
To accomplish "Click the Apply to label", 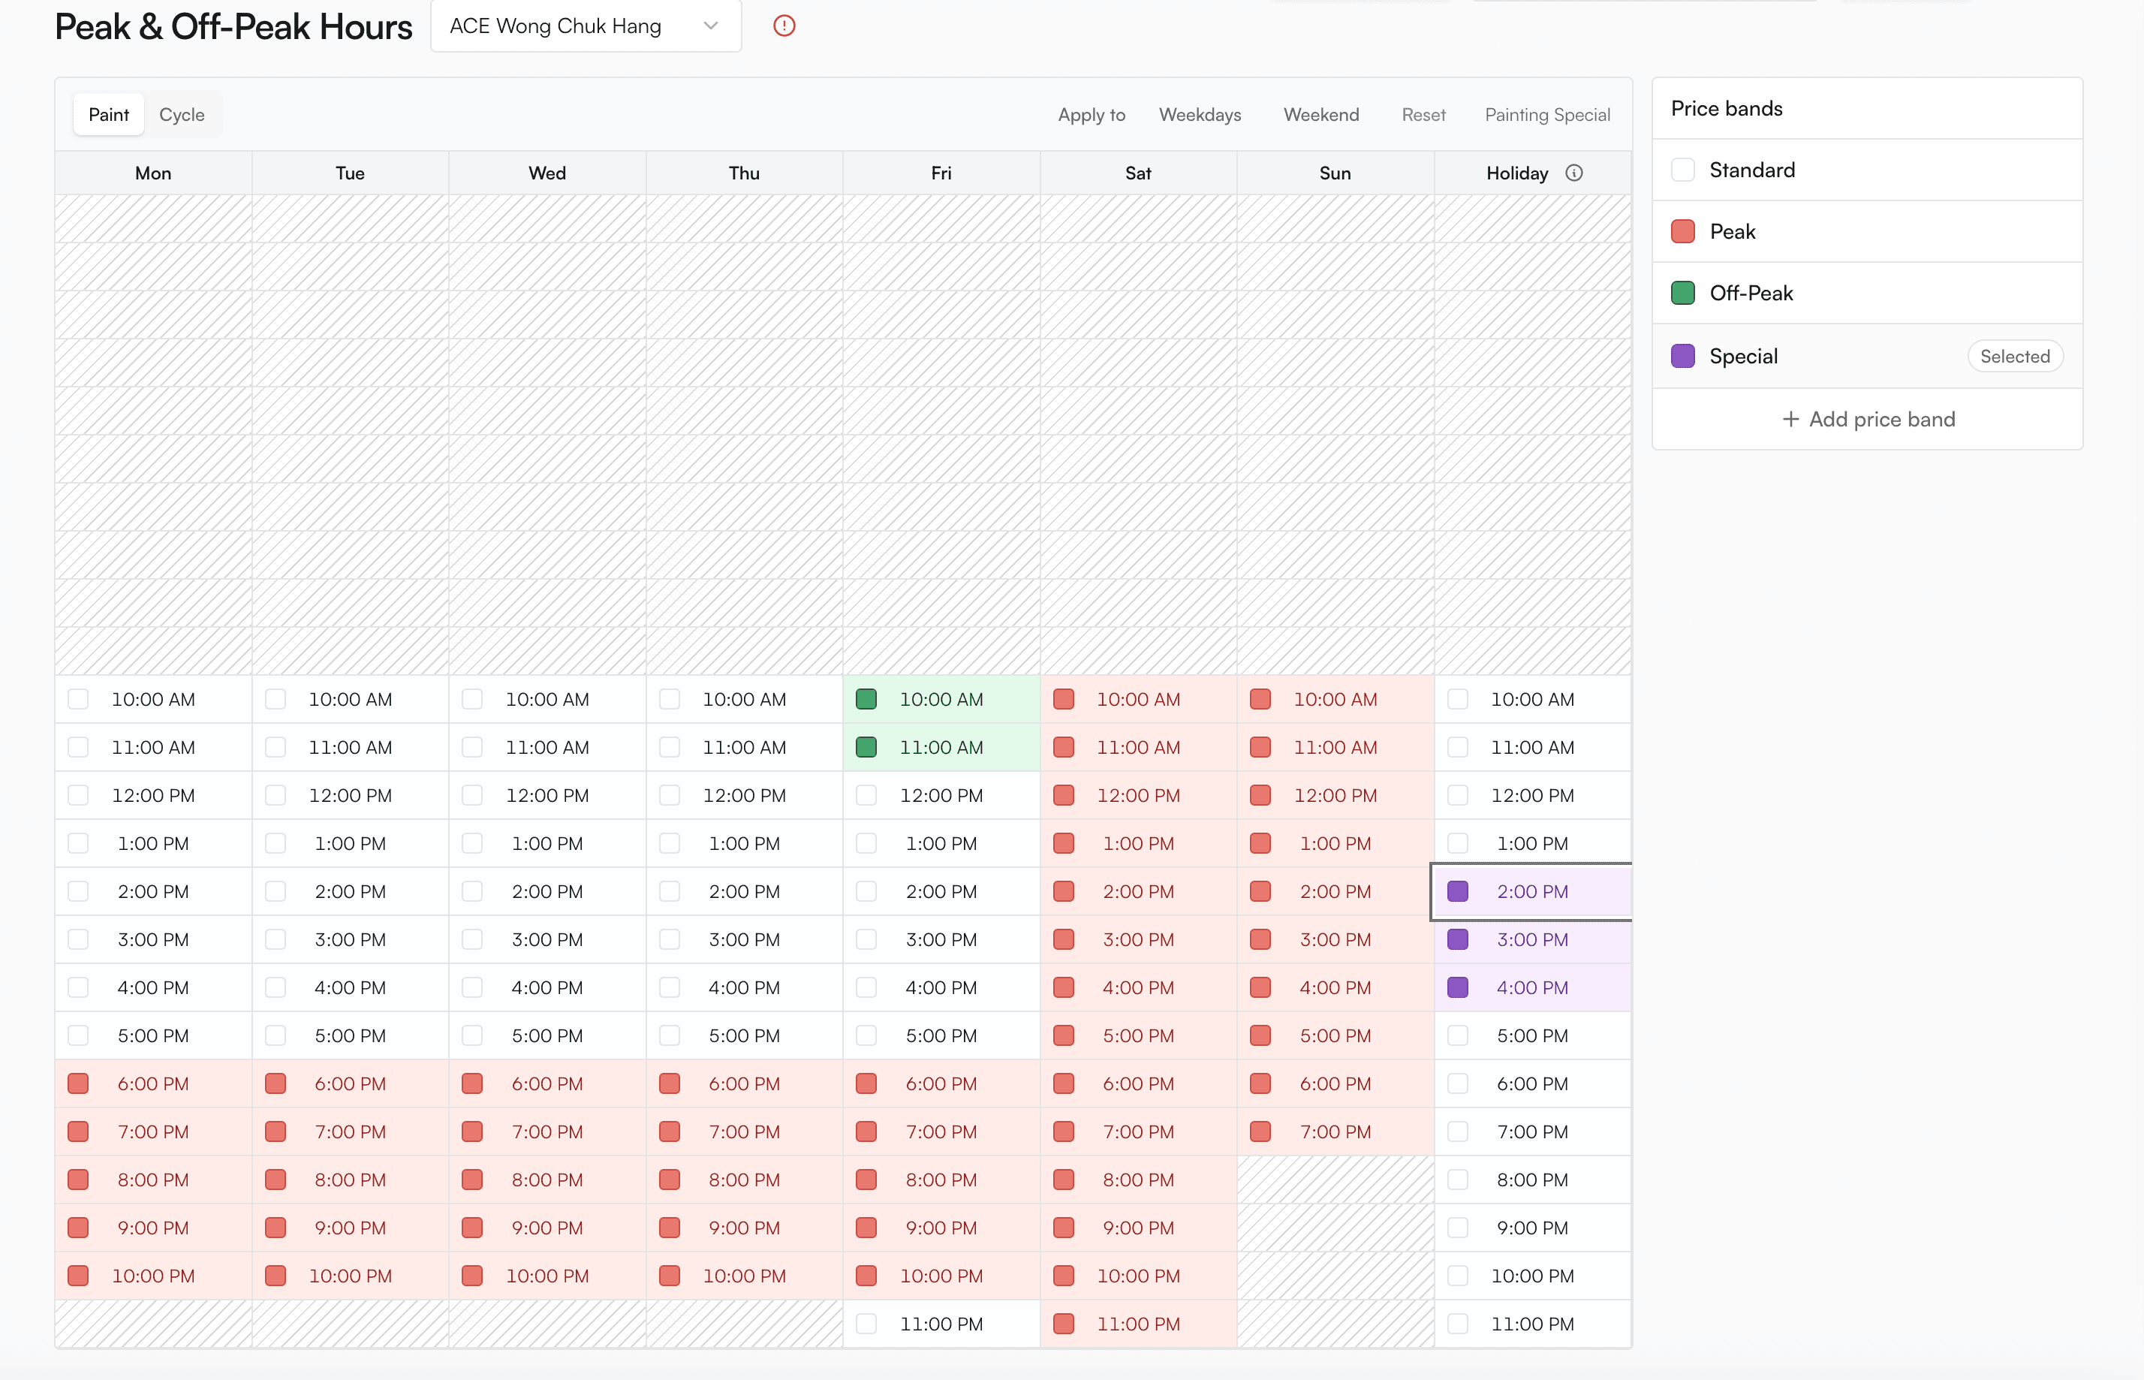I will pos(1092,115).
